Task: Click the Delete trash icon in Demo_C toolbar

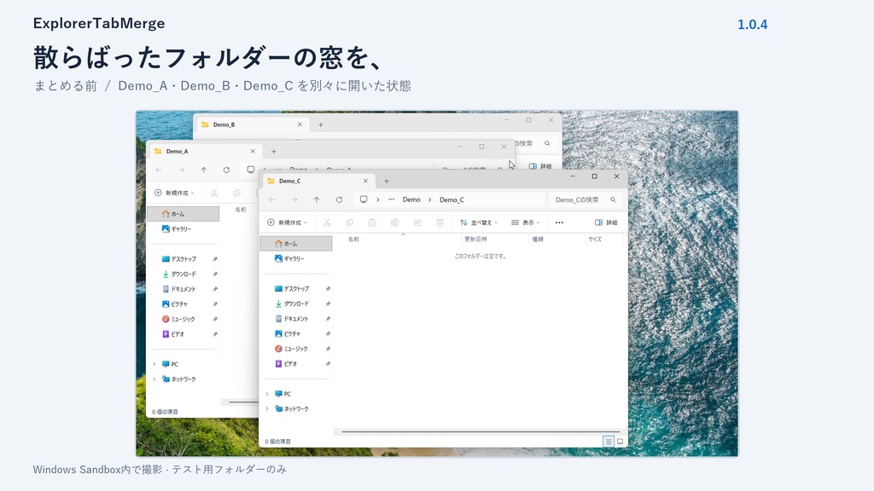Action: pos(440,222)
